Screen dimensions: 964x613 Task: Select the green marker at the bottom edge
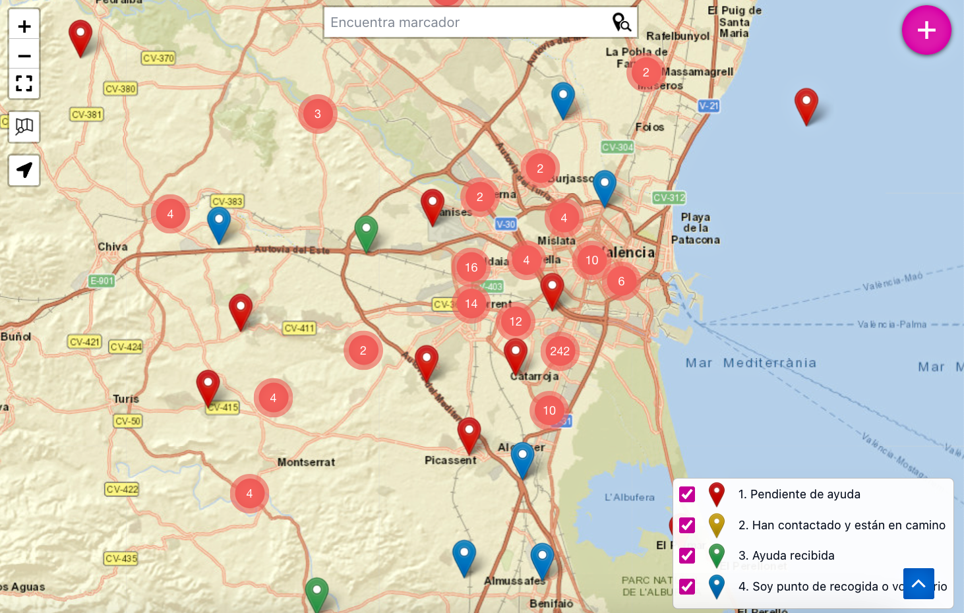[316, 595]
